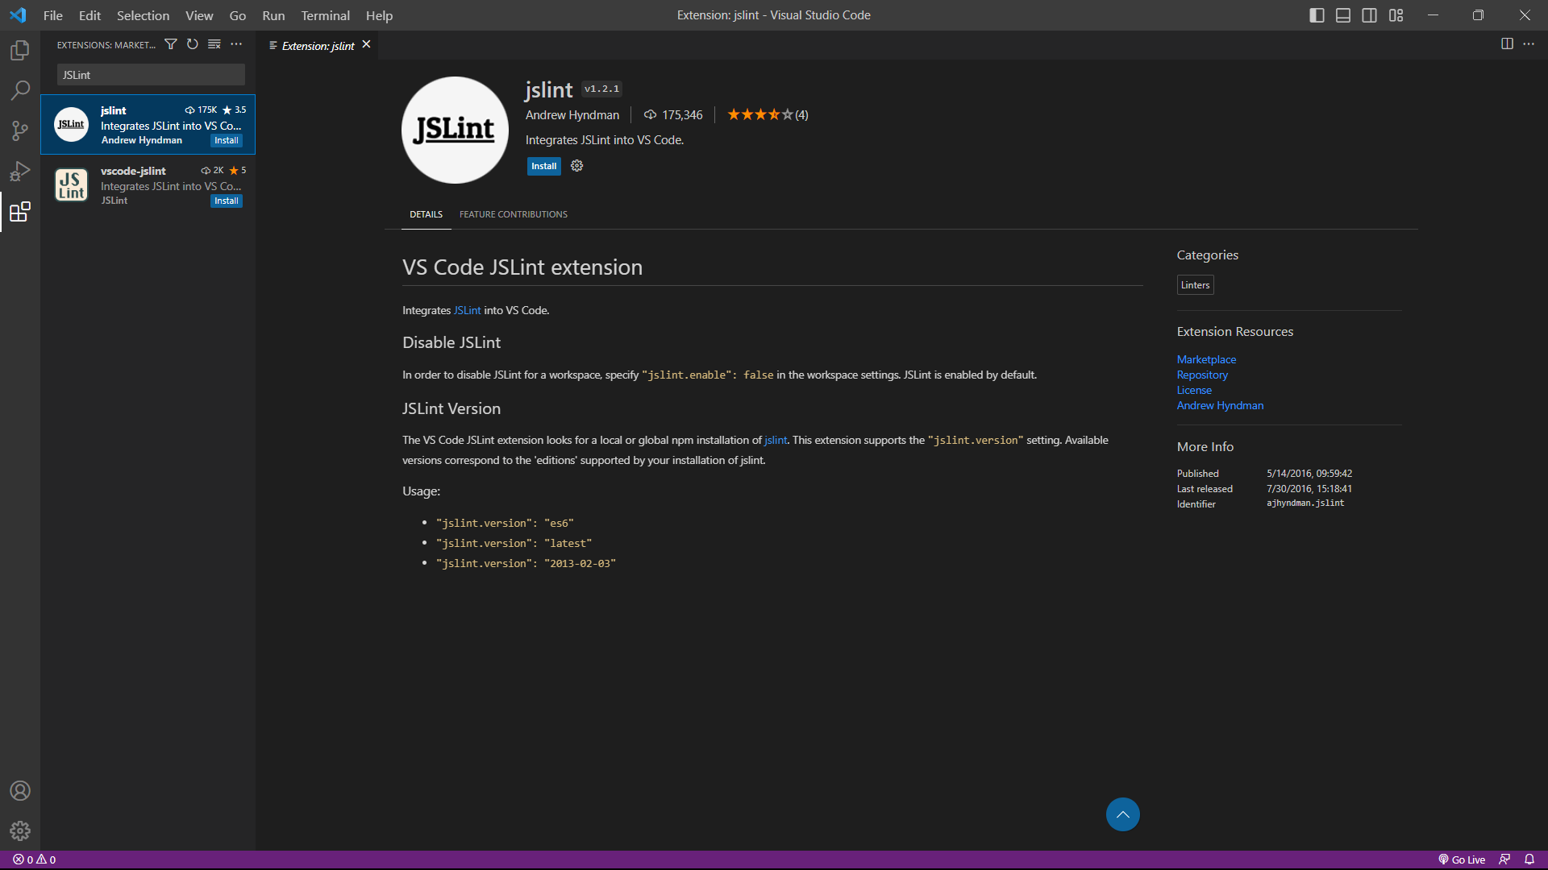1548x870 pixels.
Task: Open the Explorer view in activity bar
Action: click(x=20, y=50)
